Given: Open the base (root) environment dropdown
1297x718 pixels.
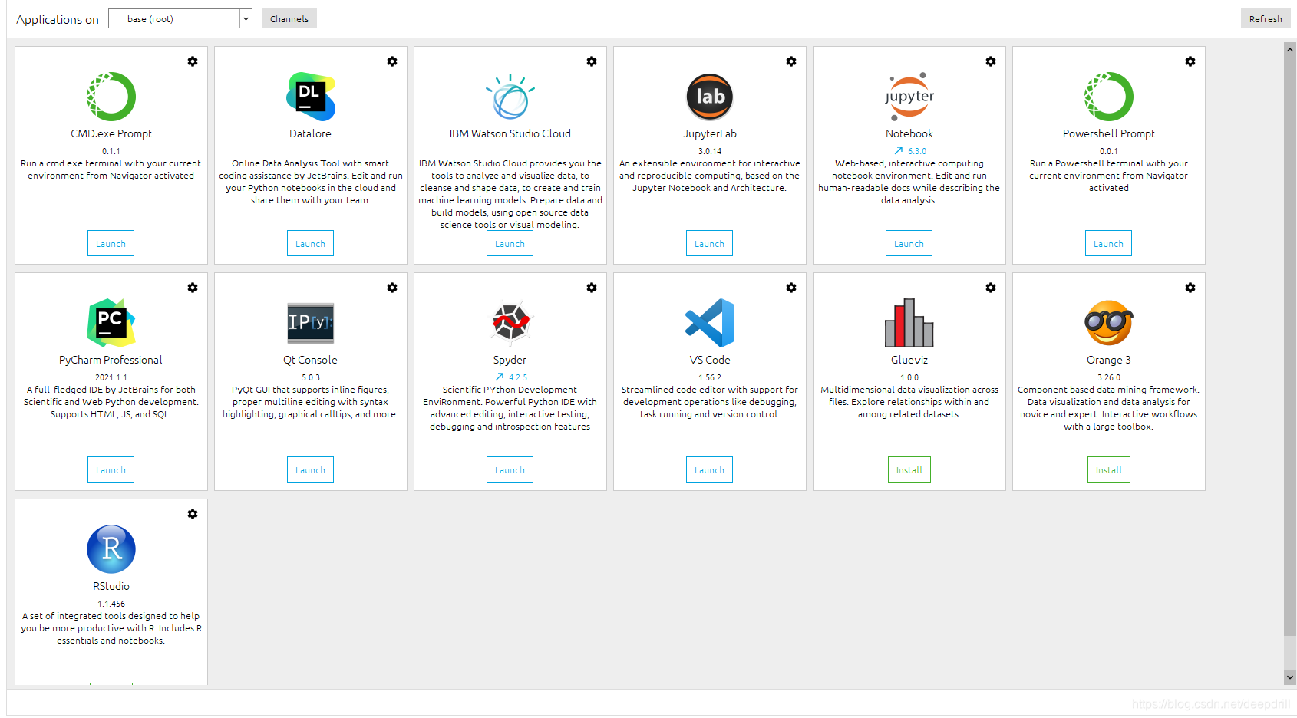Looking at the screenshot, I should tap(180, 18).
